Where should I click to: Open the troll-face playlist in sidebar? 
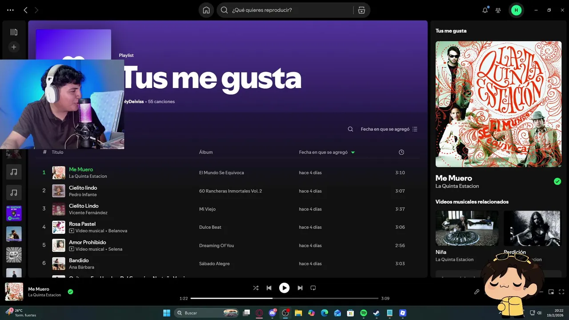[14, 255]
